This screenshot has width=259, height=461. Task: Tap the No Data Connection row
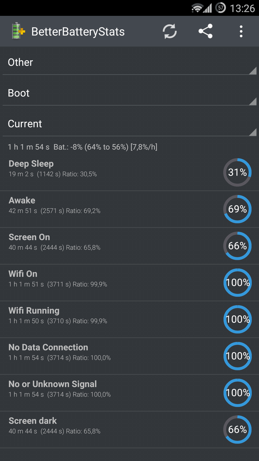[129, 356]
